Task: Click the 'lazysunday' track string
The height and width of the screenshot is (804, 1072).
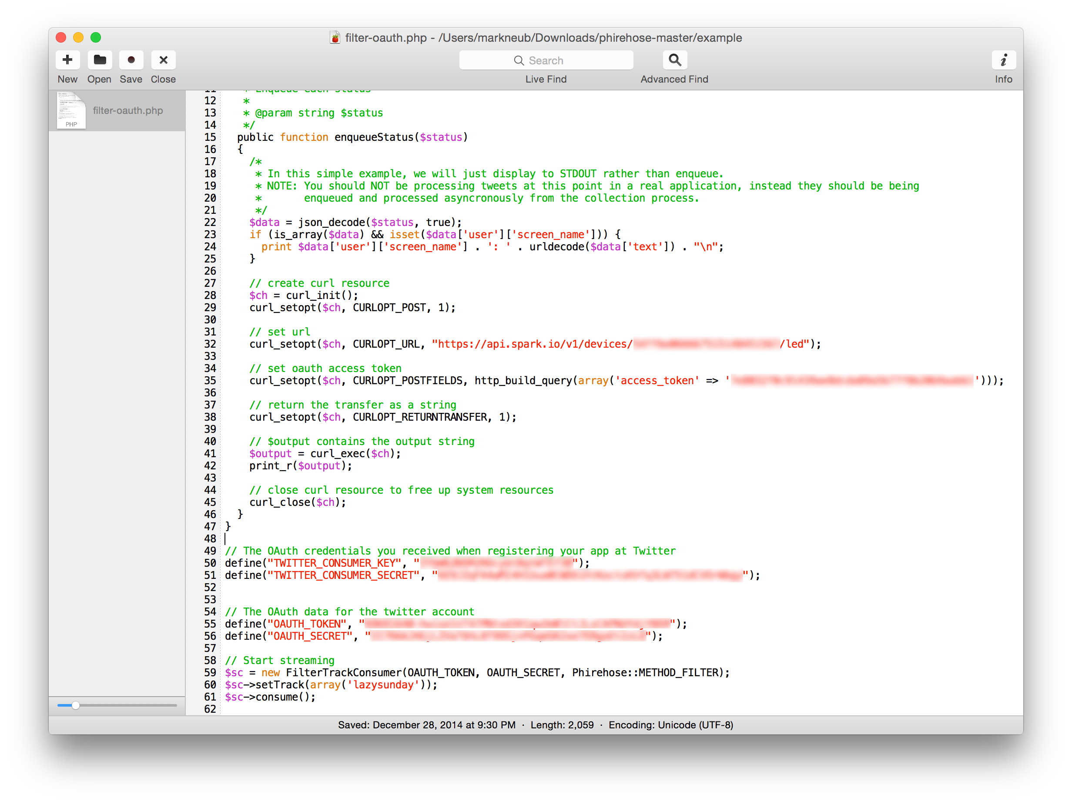Action: 383,685
